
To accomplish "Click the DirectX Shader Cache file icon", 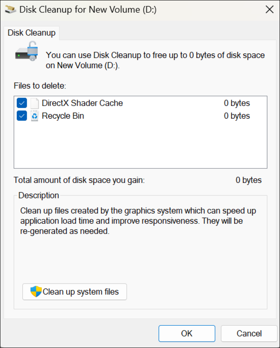I will pos(35,103).
